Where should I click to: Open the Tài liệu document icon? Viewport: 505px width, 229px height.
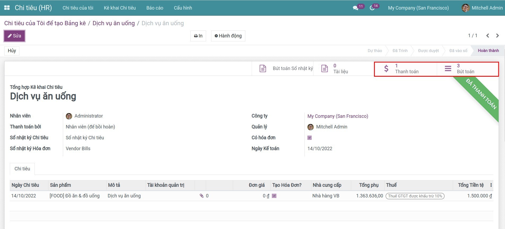(324, 68)
